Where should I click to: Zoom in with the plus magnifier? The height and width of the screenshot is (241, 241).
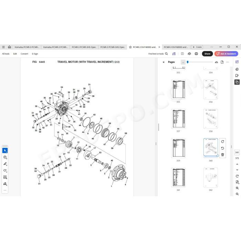237,188
